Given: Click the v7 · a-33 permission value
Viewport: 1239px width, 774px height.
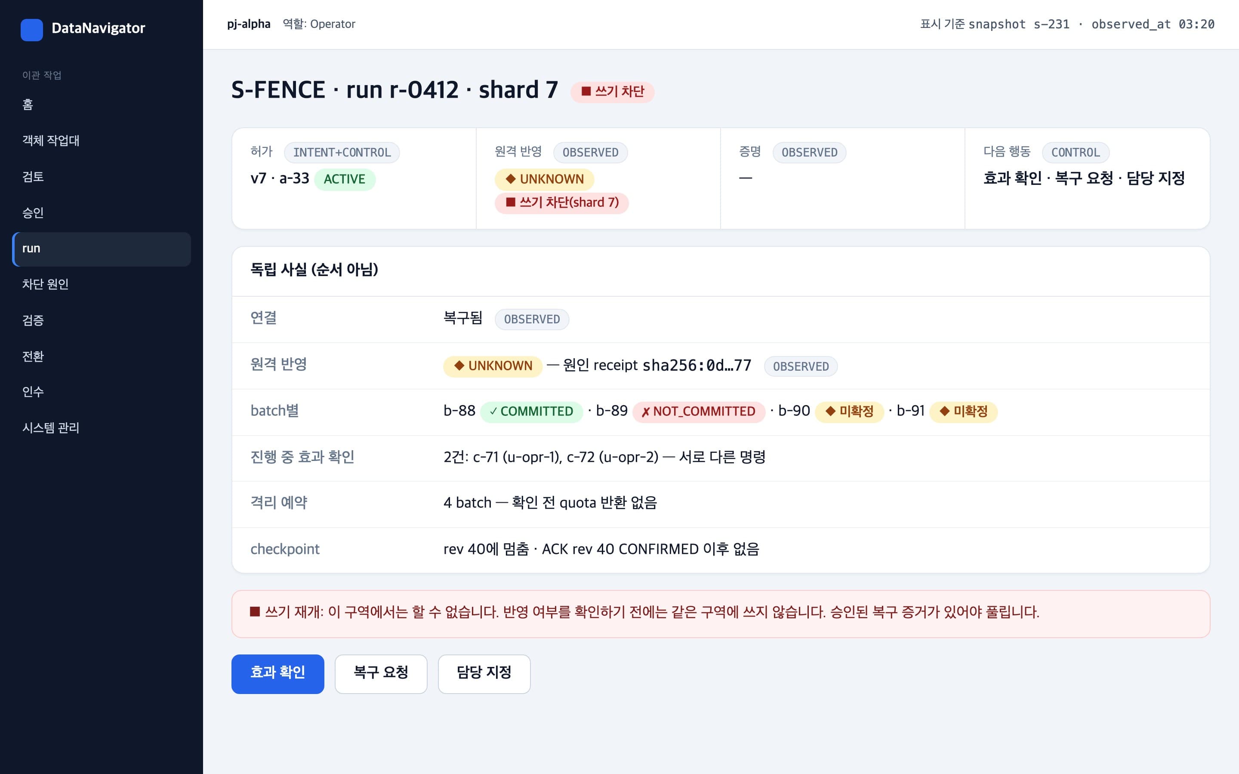Looking at the screenshot, I should pos(280,178).
